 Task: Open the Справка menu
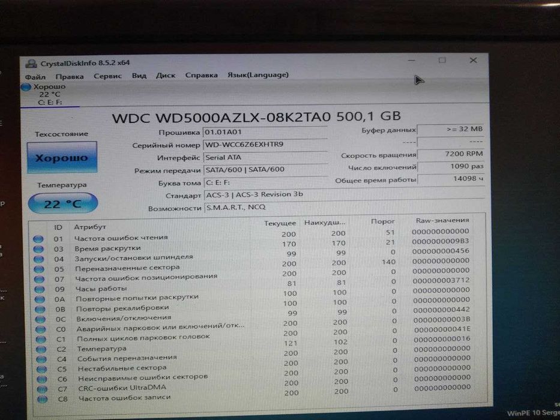202,76
